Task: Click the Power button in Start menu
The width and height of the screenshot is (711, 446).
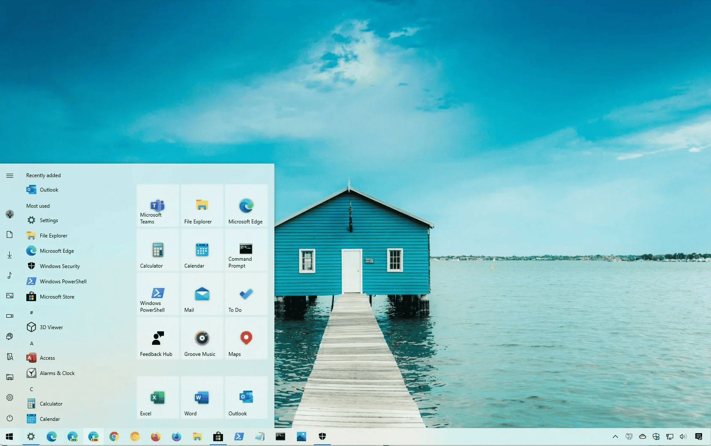Action: [9, 418]
